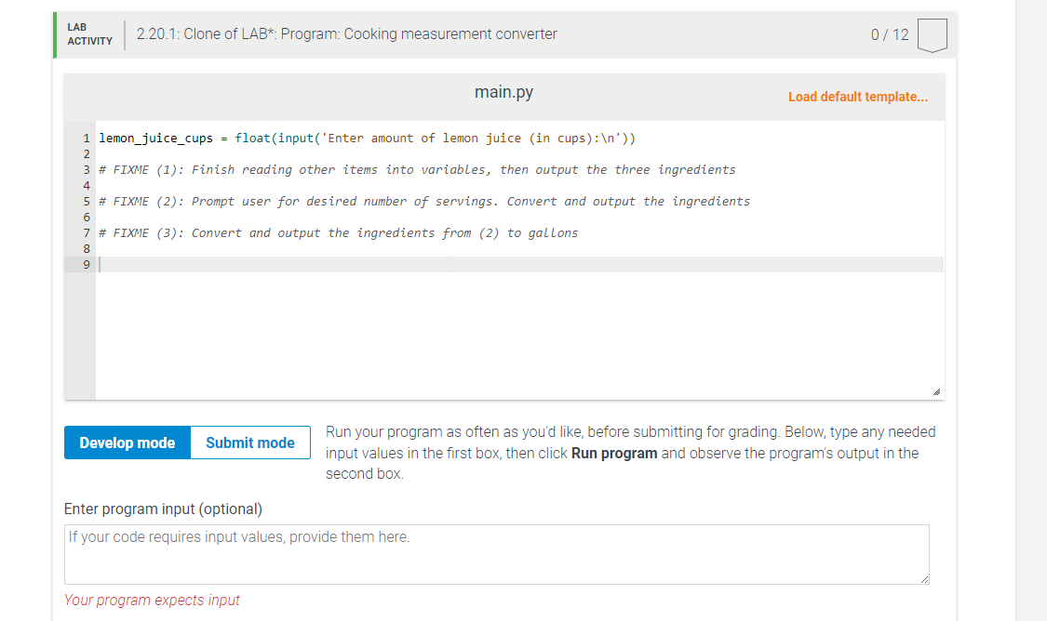Click line number 9 in gutter

(87, 265)
